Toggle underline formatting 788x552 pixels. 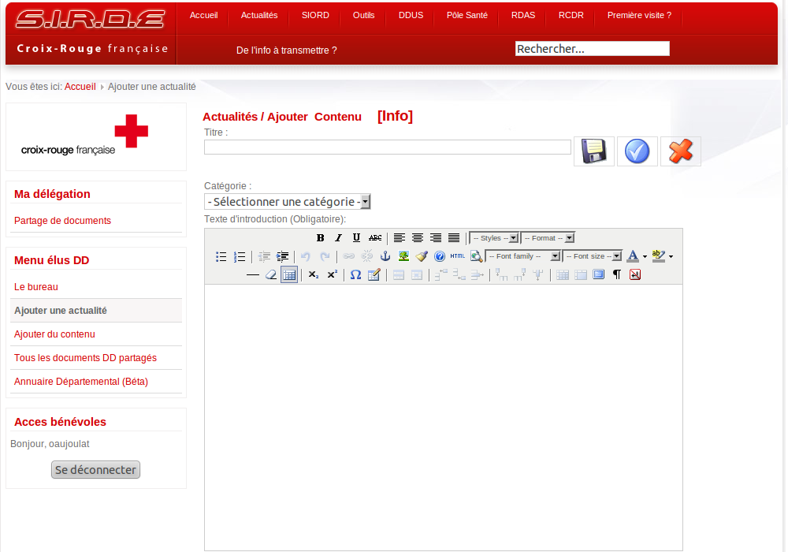coord(356,237)
